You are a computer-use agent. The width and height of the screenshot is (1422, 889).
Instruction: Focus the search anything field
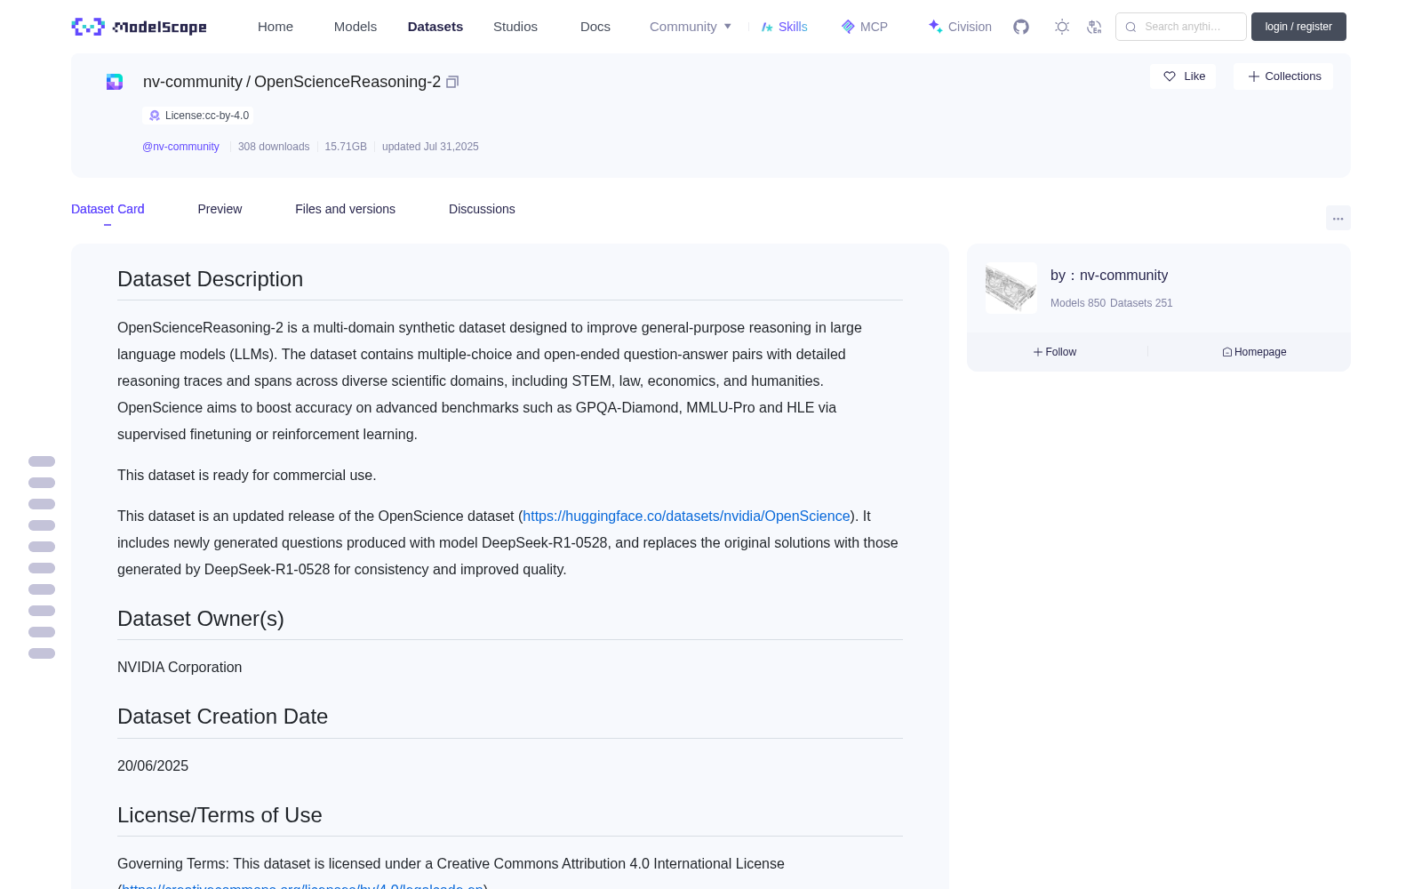(1181, 27)
